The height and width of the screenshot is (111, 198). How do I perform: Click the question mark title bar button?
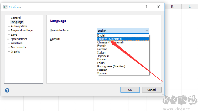pos(146,7)
